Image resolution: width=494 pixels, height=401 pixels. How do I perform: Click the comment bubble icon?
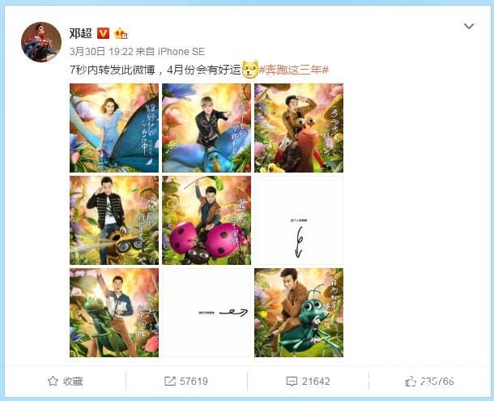[292, 382]
